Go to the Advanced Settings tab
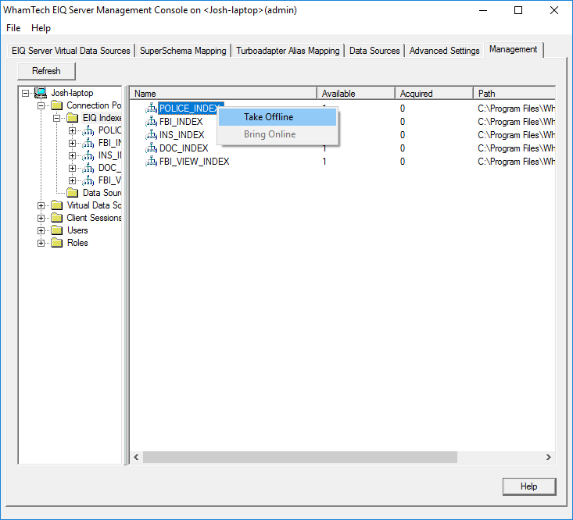 tap(444, 51)
